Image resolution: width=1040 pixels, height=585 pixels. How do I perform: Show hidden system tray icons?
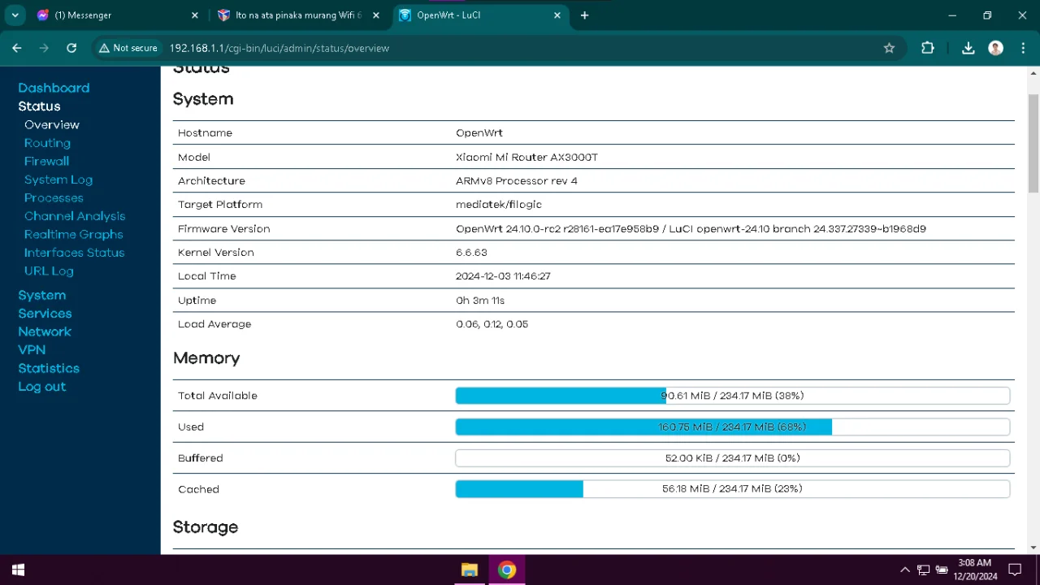[905, 570]
